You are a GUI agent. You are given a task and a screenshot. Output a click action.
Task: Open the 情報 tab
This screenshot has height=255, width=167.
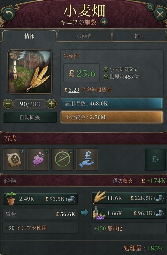click(30, 36)
